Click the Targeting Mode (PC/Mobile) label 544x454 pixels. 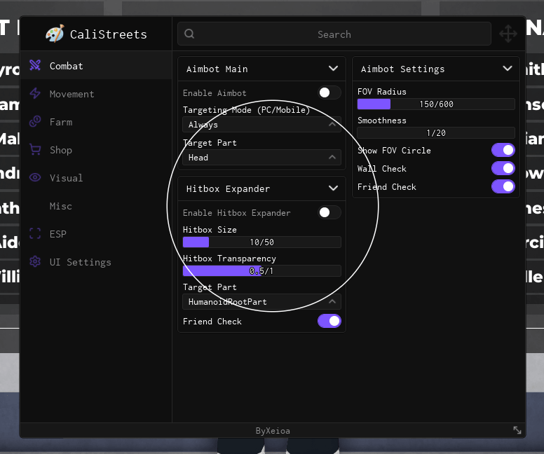coord(246,110)
